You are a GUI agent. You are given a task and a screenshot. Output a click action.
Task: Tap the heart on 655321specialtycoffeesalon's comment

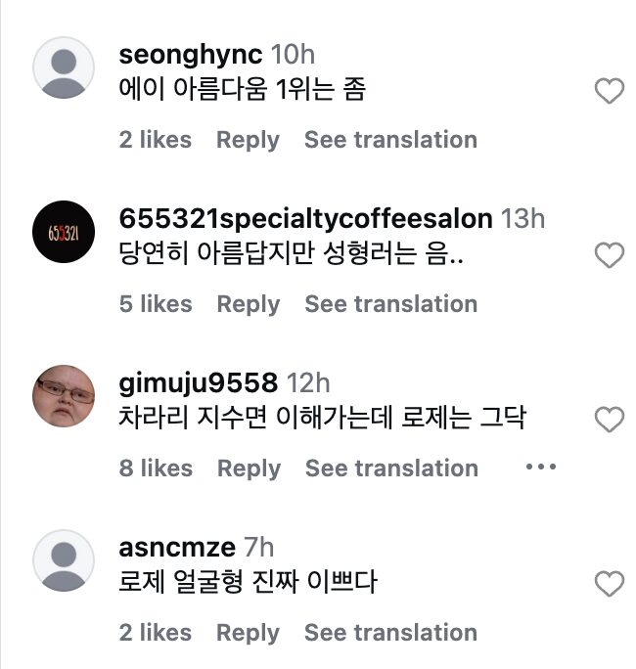pos(610,256)
